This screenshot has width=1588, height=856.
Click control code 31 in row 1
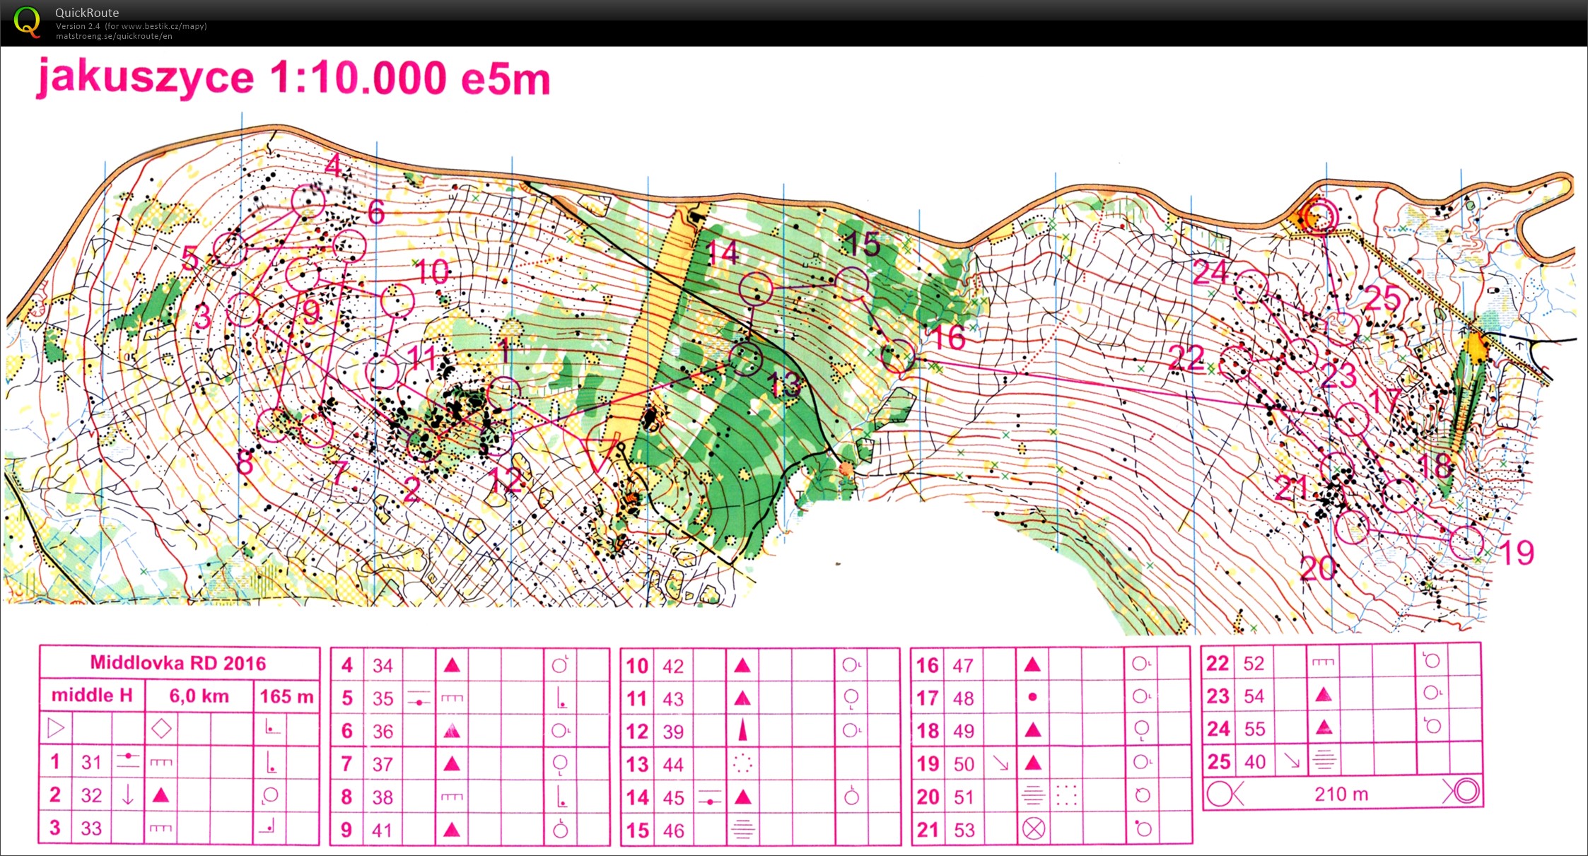click(x=91, y=762)
